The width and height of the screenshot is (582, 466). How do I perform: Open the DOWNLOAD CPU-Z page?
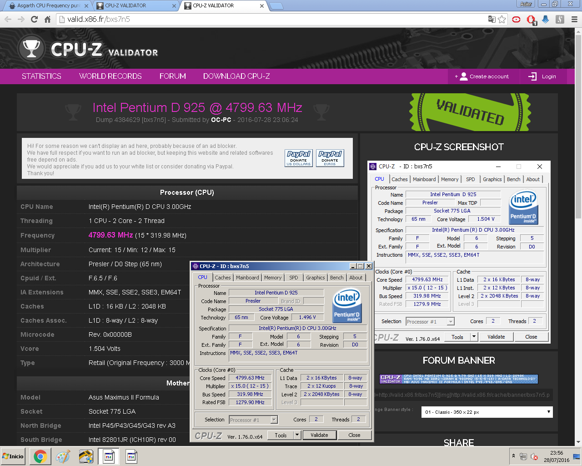point(236,76)
